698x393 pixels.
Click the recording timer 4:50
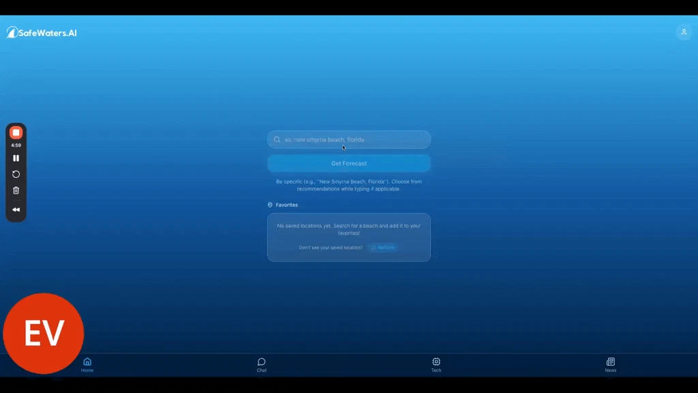tap(16, 145)
